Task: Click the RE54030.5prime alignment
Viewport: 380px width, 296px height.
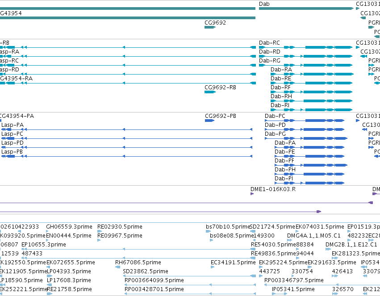Action: coord(253,249)
